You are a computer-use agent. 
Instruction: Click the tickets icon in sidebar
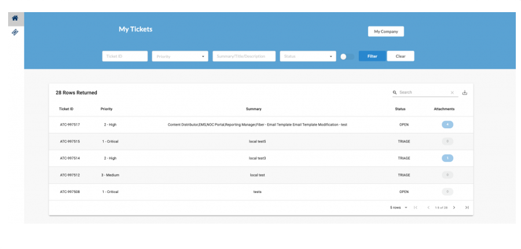click(x=15, y=32)
